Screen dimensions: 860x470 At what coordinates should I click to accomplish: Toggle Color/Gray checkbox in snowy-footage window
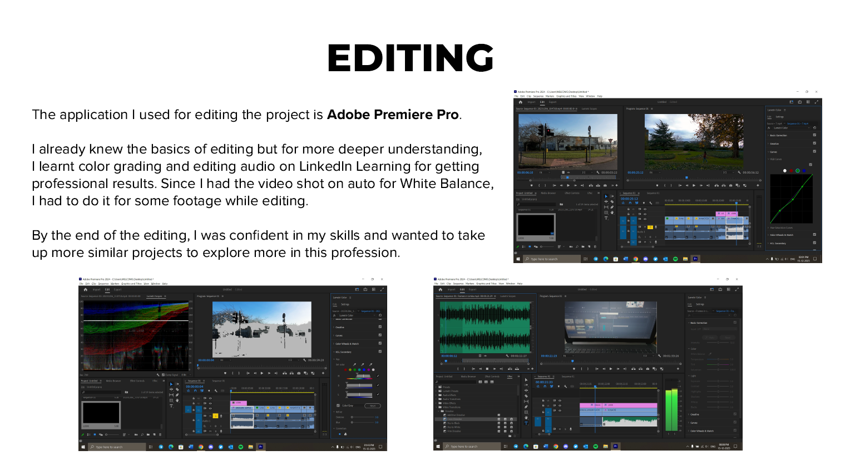[338, 405]
